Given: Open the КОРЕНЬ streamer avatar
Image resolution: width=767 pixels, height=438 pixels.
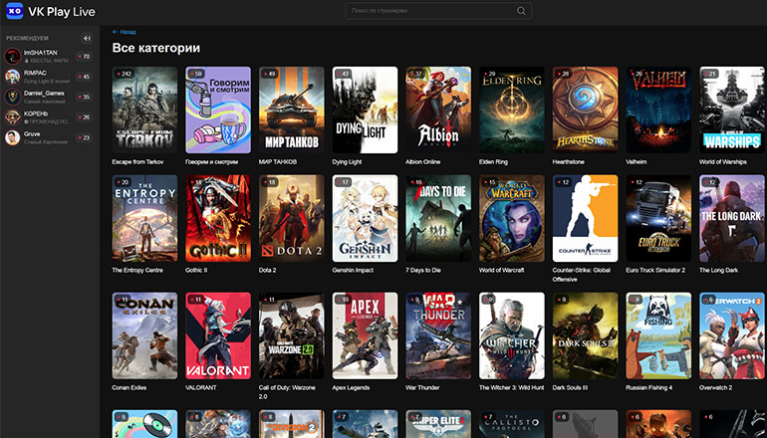Looking at the screenshot, I should pyautogui.click(x=13, y=117).
